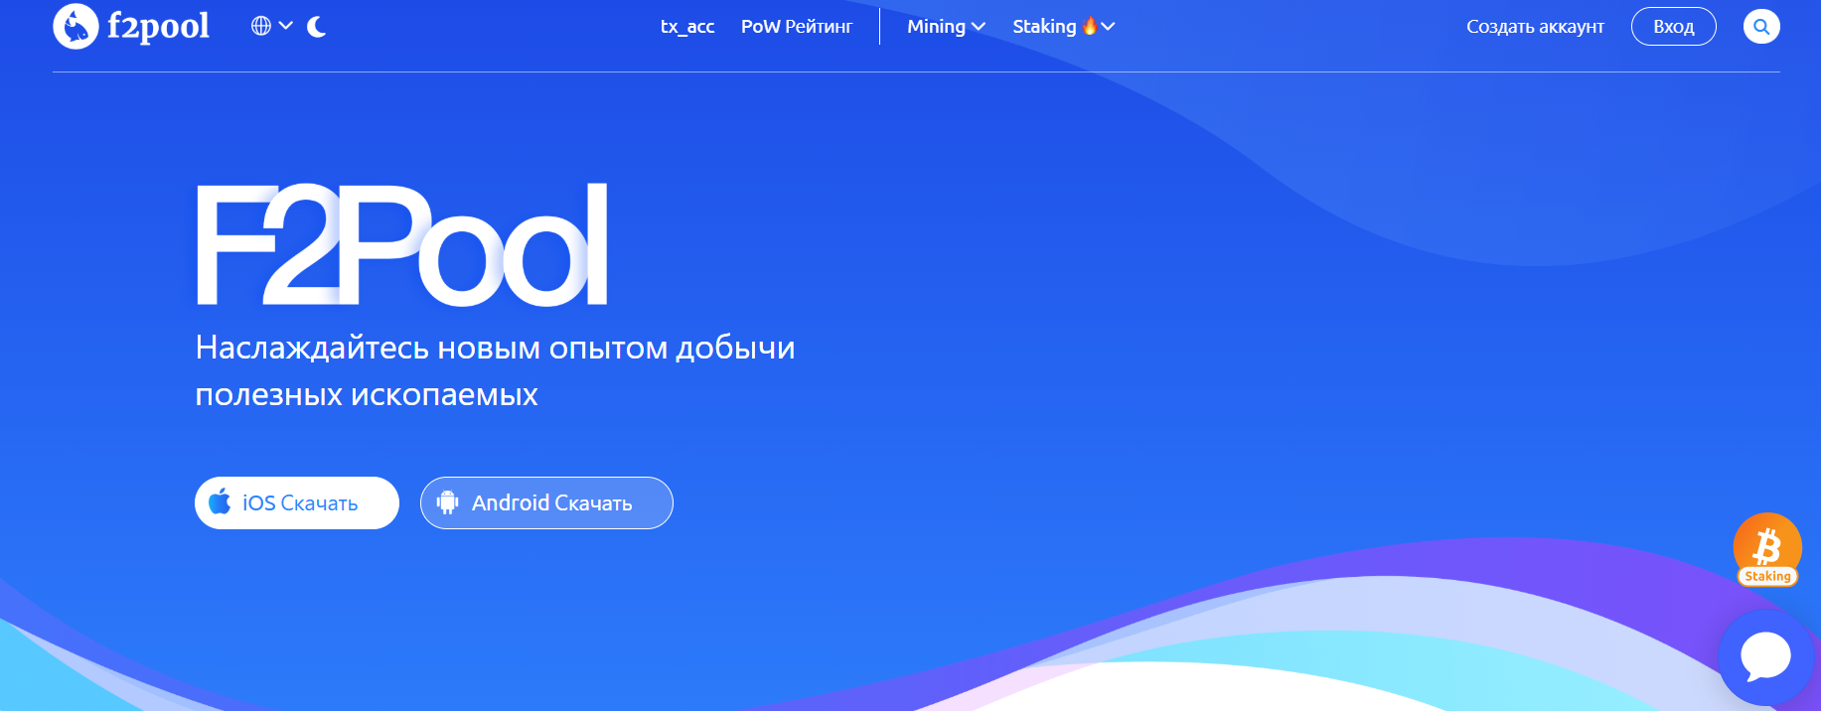Expand the Staking dropdown chevron
Screen dimensions: 1821x711
pos(1109,27)
